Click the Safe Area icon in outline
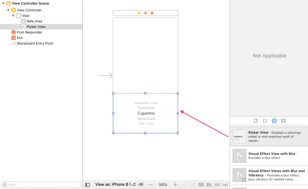 coord(23,21)
